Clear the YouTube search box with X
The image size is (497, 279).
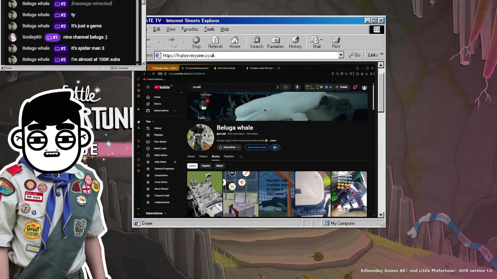point(278,87)
